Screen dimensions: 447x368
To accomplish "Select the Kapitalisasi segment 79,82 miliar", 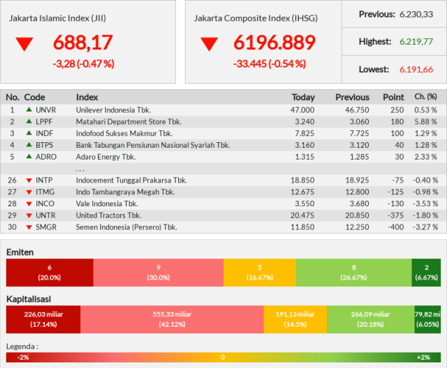I will pos(427,319).
